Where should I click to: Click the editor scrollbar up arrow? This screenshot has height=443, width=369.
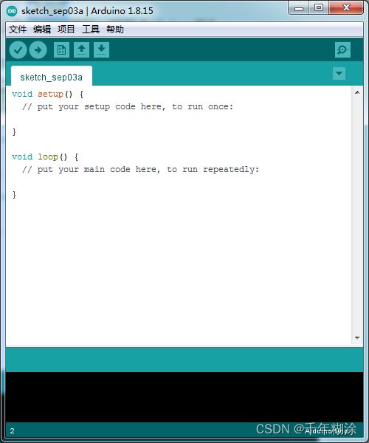(357, 92)
